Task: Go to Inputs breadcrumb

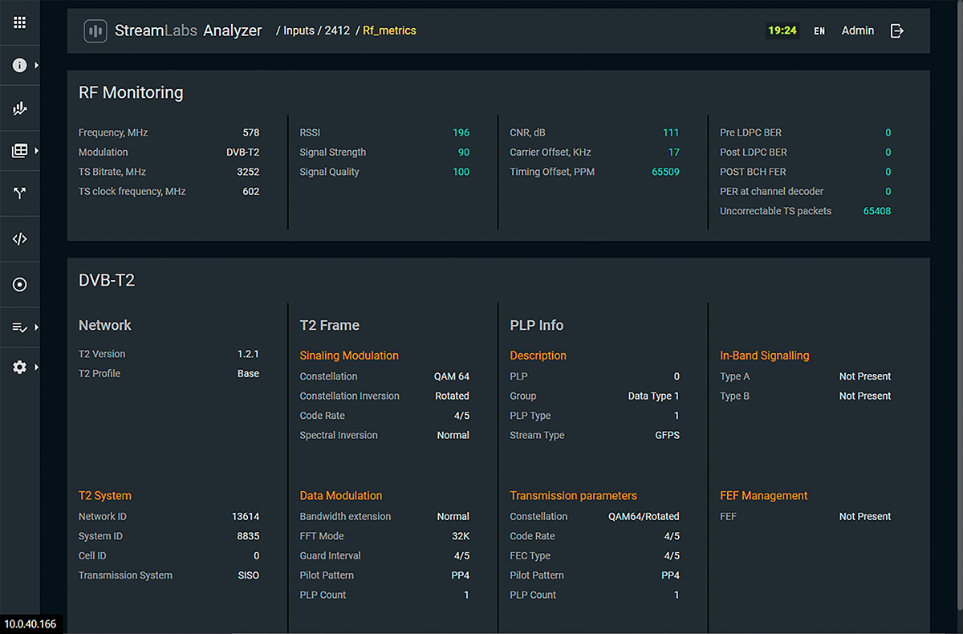Action: [299, 30]
